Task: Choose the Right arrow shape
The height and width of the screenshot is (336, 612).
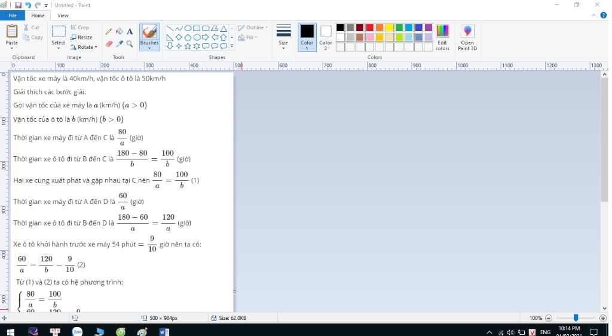Action: [x=206, y=38]
